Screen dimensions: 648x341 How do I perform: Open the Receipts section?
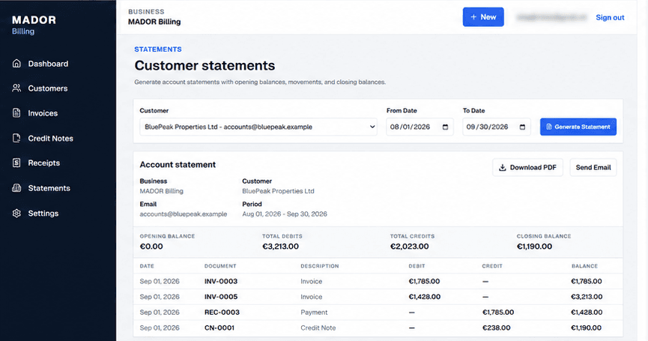(43, 163)
